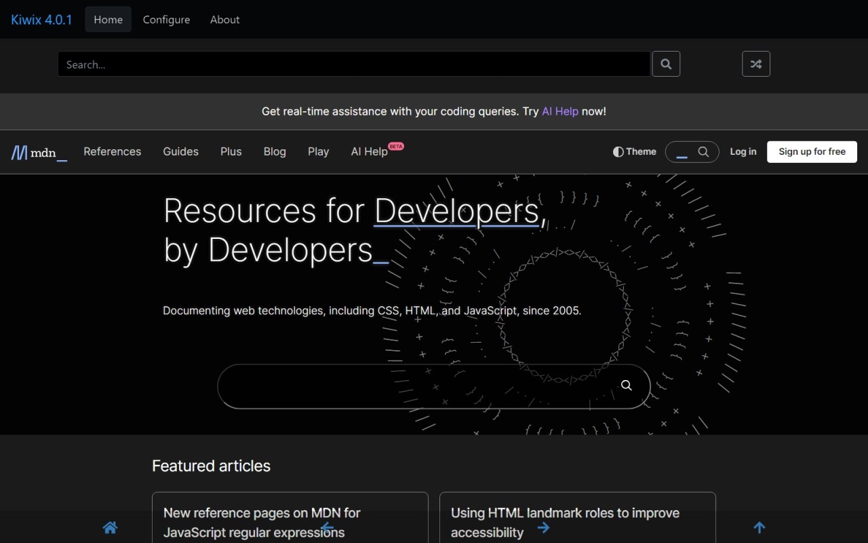The height and width of the screenshot is (543, 868).
Task: Navigate forward with the right arrow icon
Action: click(x=543, y=527)
